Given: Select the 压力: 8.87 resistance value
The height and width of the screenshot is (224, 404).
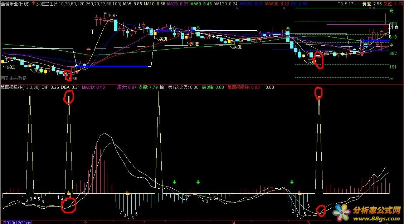Looking at the screenshot, I should coord(127,87).
